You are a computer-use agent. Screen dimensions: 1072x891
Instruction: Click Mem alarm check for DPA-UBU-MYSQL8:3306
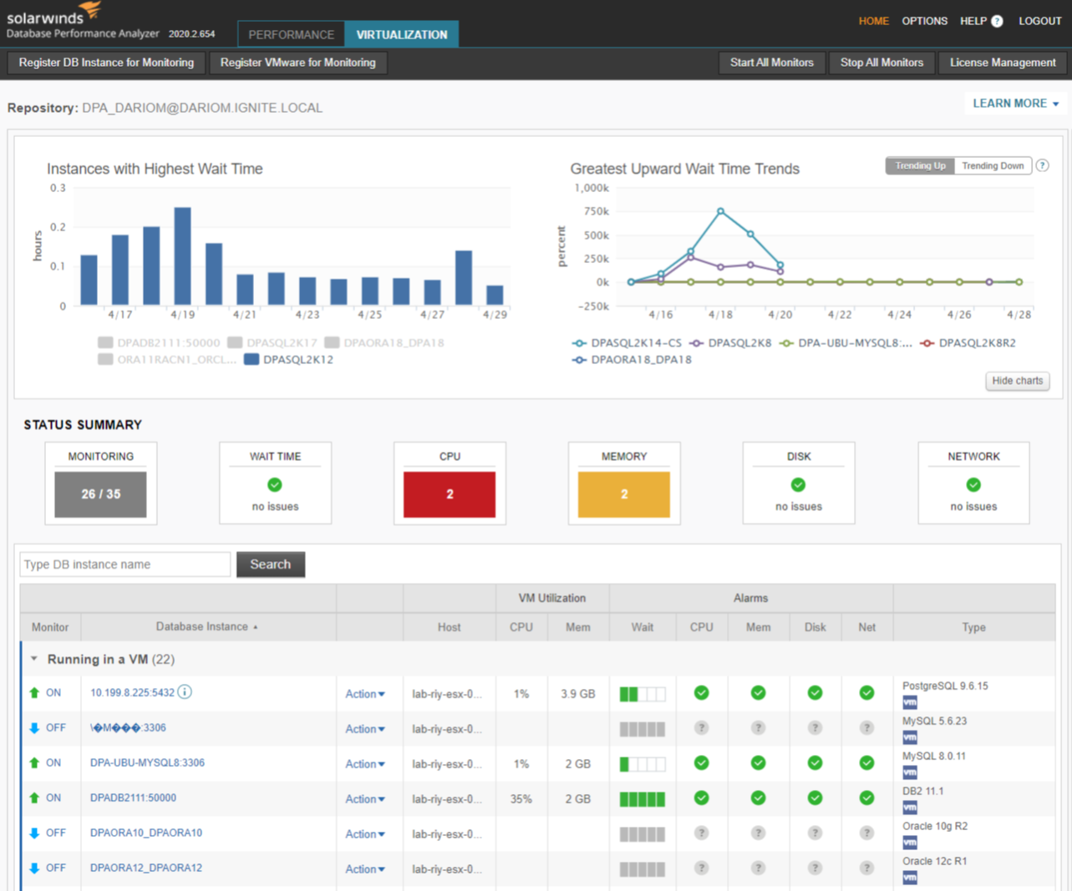pyautogui.click(x=758, y=763)
